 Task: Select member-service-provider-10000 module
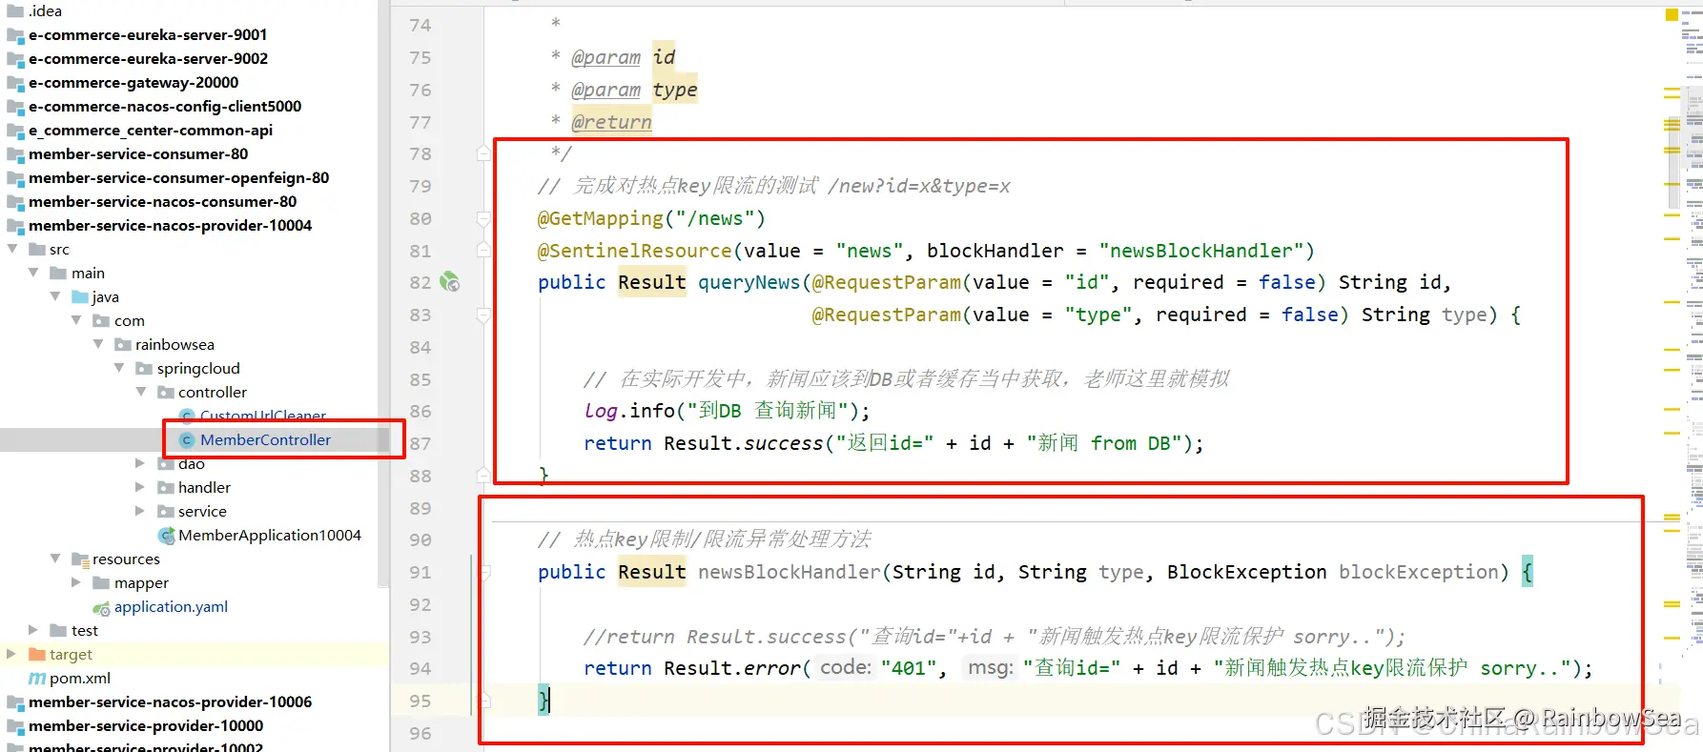pyautogui.click(x=146, y=726)
